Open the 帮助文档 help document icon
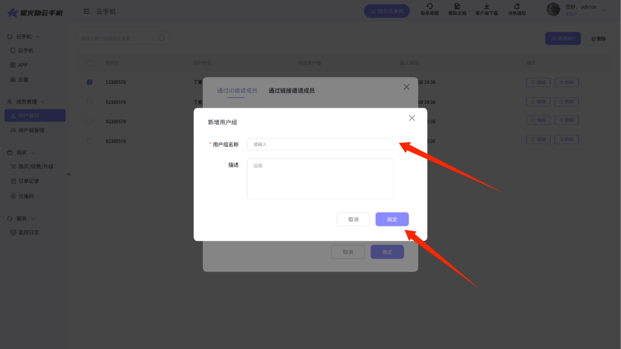 pyautogui.click(x=457, y=6)
